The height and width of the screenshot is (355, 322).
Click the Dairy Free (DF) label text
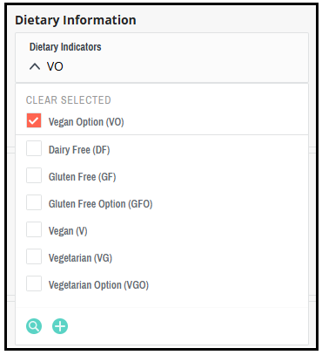point(79,150)
